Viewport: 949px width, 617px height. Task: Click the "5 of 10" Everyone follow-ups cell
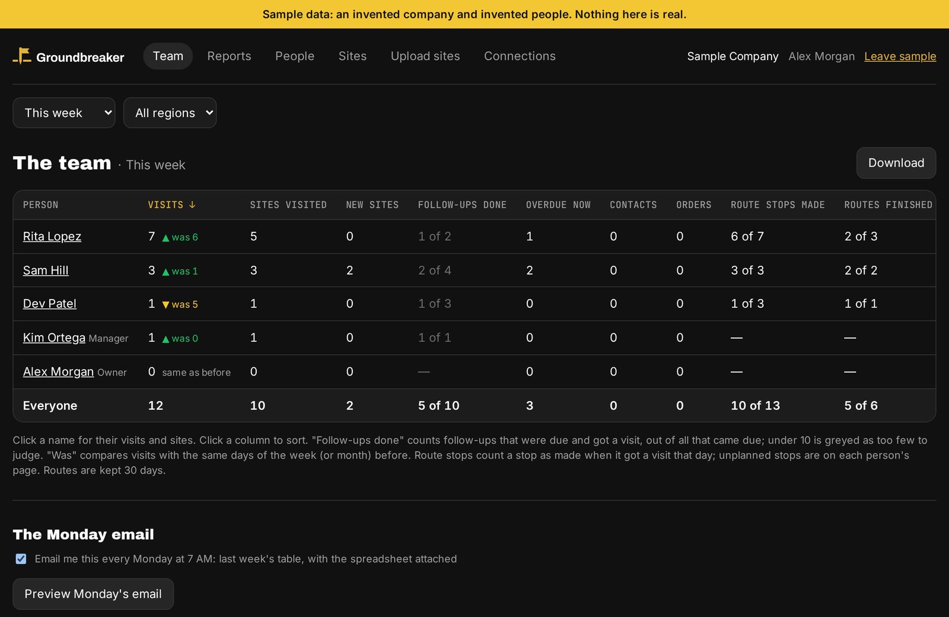coord(438,405)
